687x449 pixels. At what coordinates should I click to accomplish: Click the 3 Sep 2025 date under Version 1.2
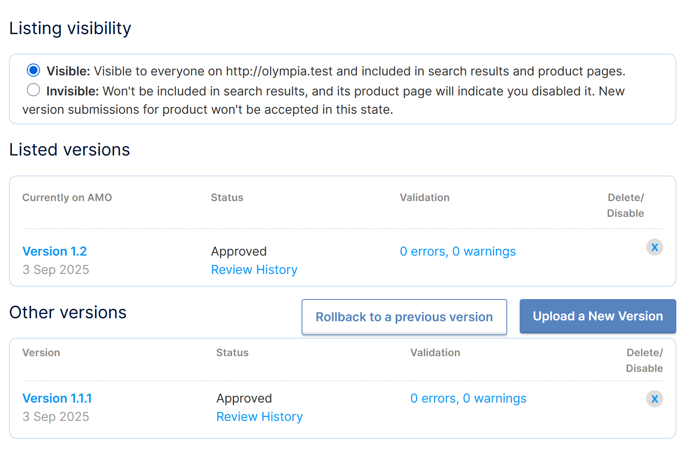(56, 269)
